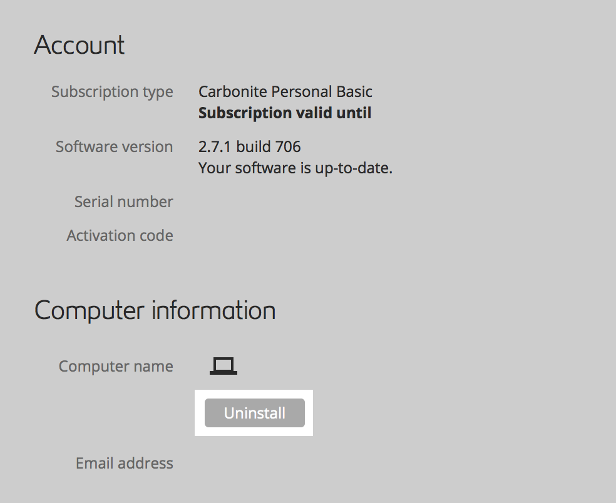Click the word information in section heading
616x503 pixels.
(x=213, y=311)
